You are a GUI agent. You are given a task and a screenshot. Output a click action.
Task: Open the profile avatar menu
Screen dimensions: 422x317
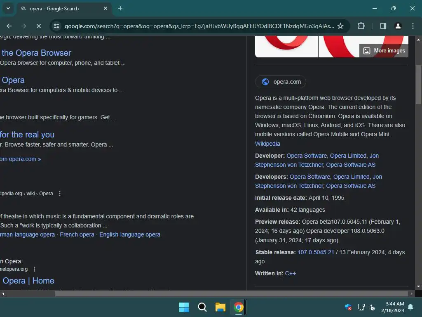coord(398,26)
